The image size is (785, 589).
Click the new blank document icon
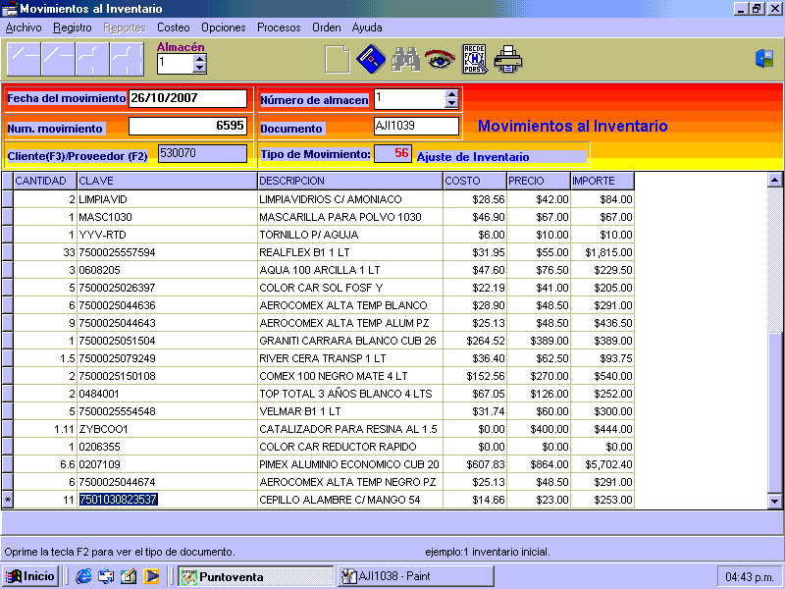pyautogui.click(x=337, y=60)
